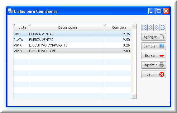Sort by the Comisión column header
Viewport: 177px width, 113px height.
point(118,27)
